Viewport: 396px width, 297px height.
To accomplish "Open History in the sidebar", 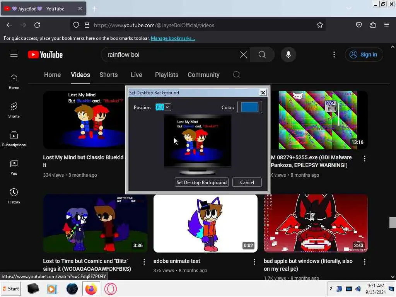I will pos(14,196).
